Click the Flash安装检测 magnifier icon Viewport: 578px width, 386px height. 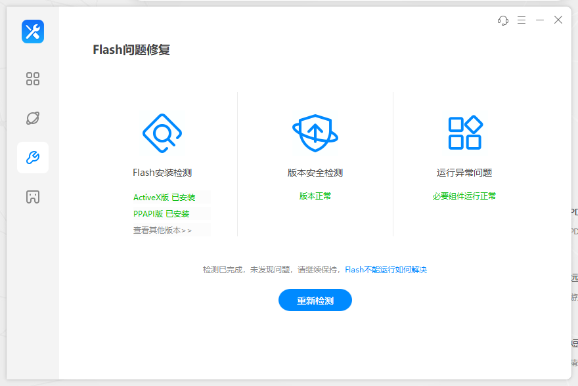point(162,133)
